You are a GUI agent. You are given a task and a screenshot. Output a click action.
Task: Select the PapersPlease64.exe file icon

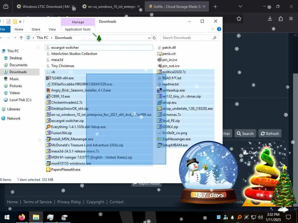[x=48, y=170]
